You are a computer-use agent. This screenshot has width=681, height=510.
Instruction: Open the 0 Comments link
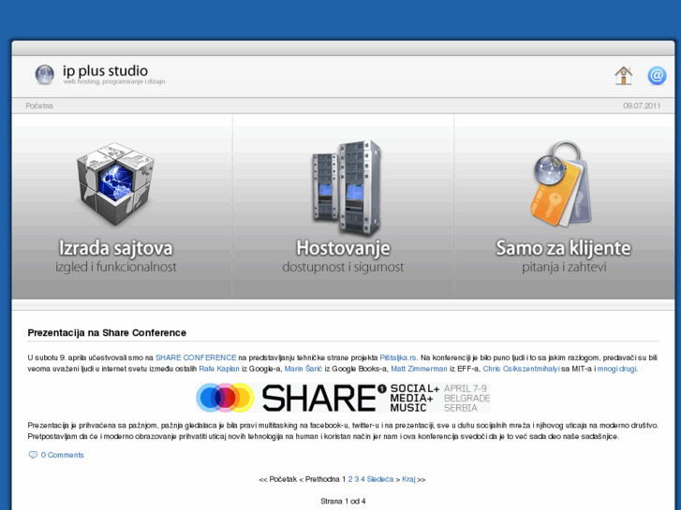click(62, 455)
